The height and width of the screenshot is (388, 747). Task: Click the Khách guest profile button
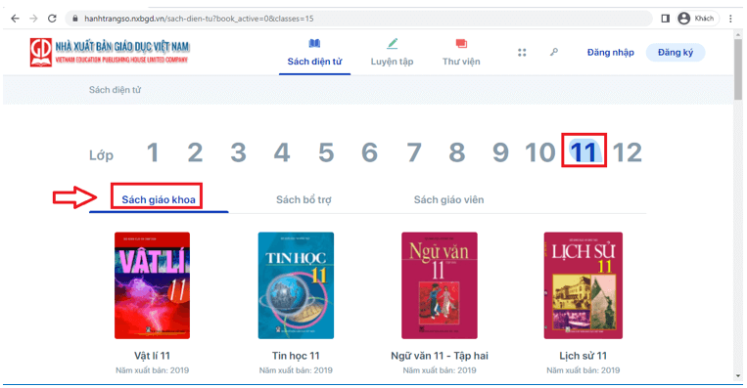pos(696,19)
